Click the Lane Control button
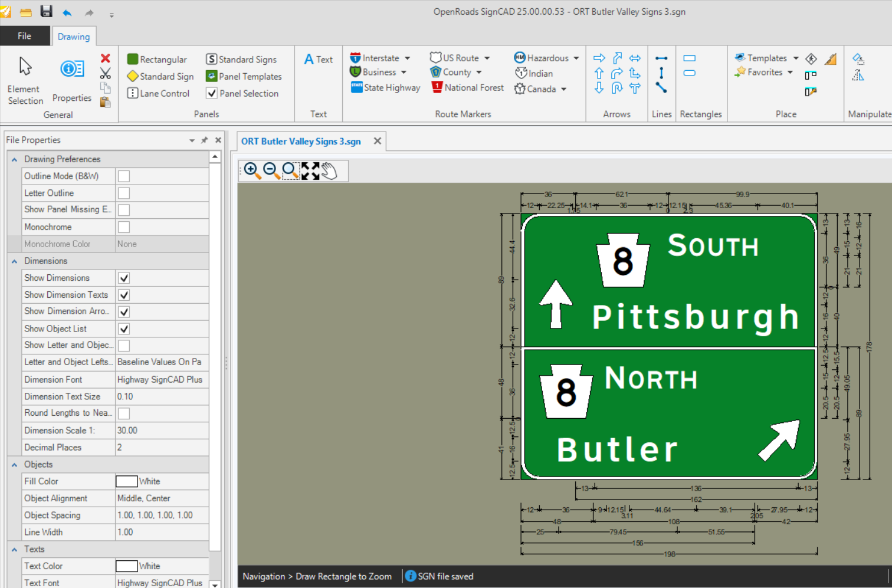The width and height of the screenshot is (892, 588). pos(158,93)
